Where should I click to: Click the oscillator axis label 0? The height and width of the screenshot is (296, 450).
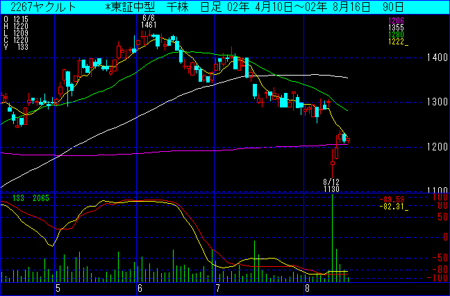click(x=445, y=237)
